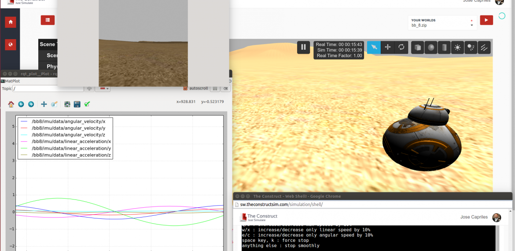This screenshot has height=251, width=515.
Task: Save the plot figure
Action: (77, 104)
